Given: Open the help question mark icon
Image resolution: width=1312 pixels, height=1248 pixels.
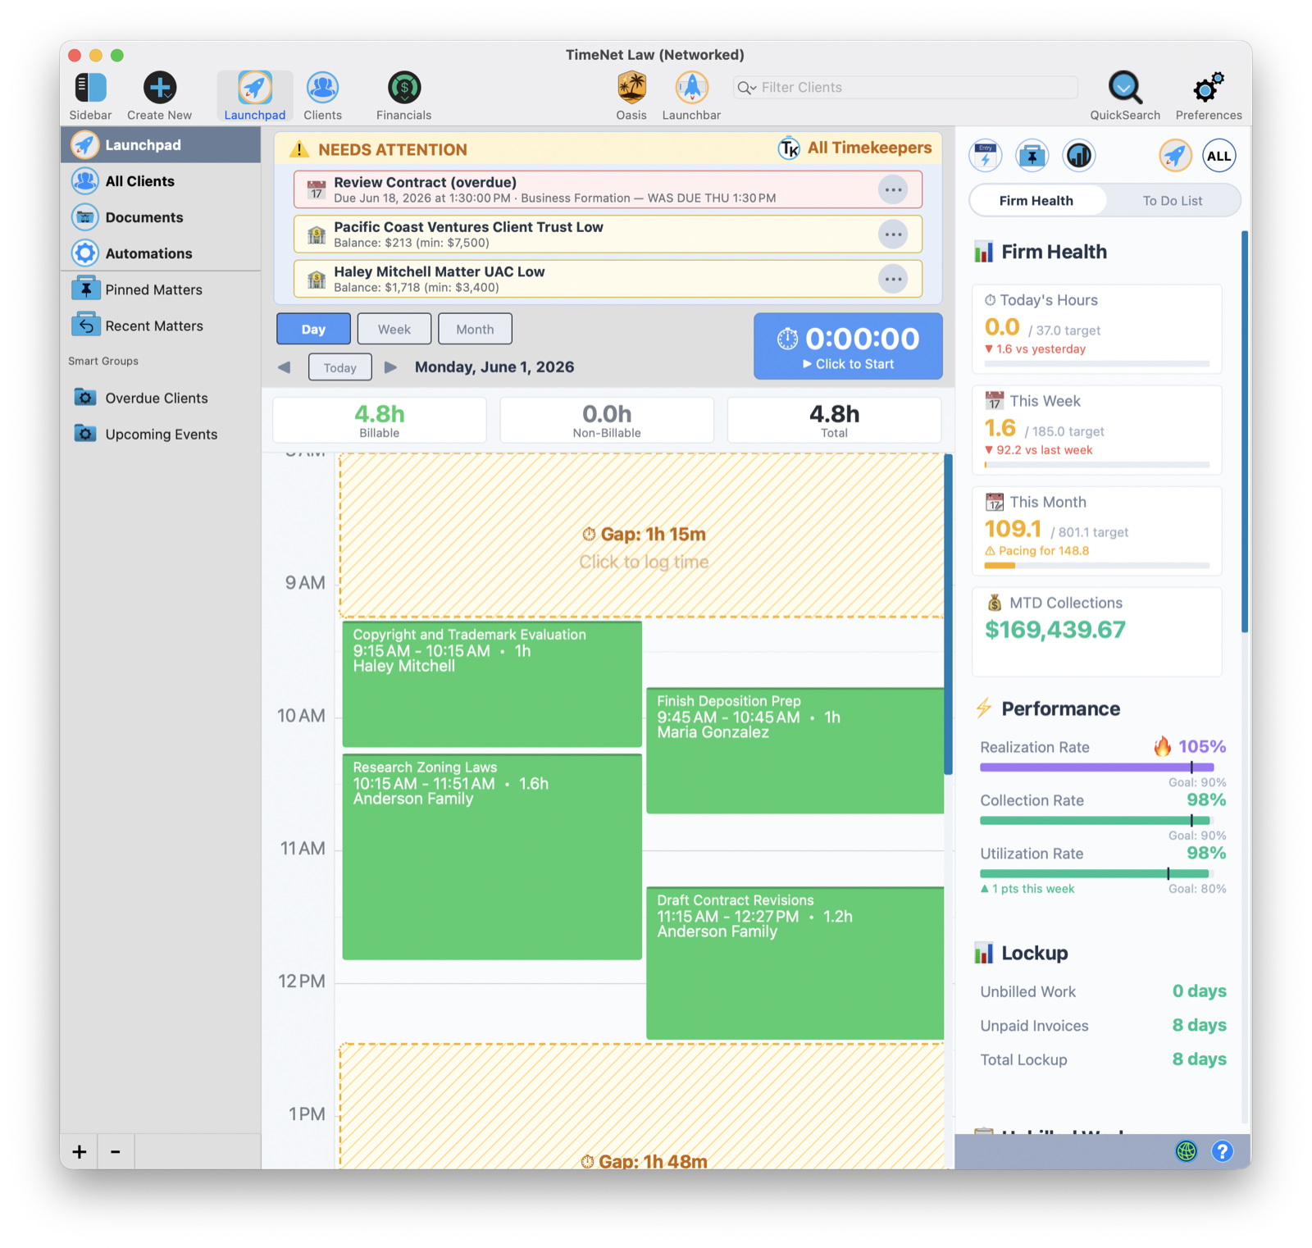Looking at the screenshot, I should pos(1222,1151).
